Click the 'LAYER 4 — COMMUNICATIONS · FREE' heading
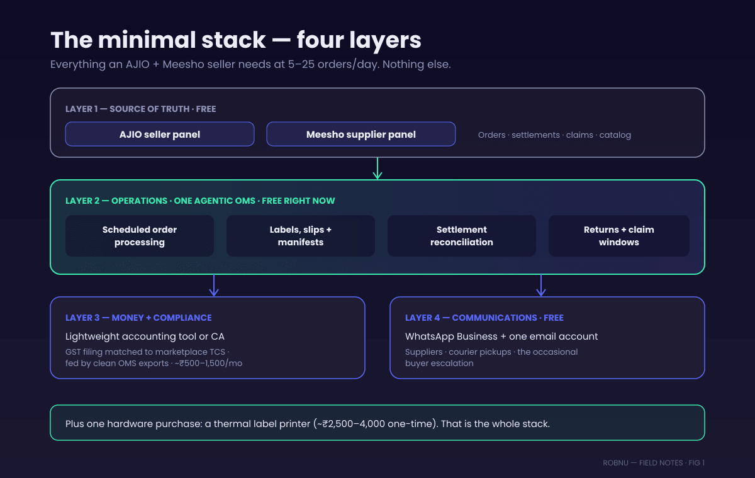 coord(484,318)
